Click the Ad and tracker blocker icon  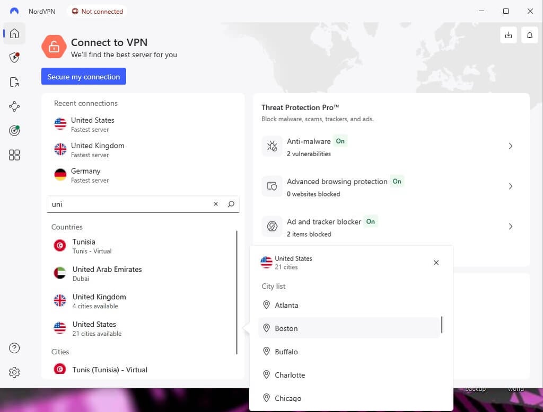[x=272, y=227]
